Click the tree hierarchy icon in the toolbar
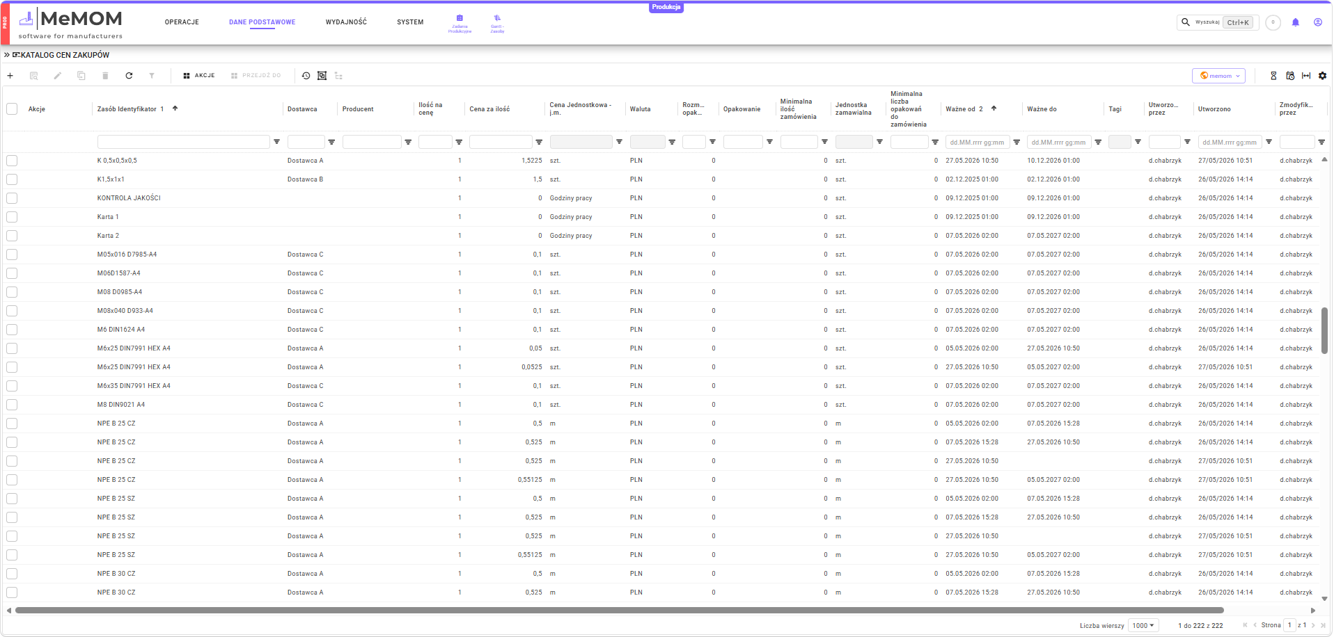This screenshot has width=1334, height=637. click(339, 76)
